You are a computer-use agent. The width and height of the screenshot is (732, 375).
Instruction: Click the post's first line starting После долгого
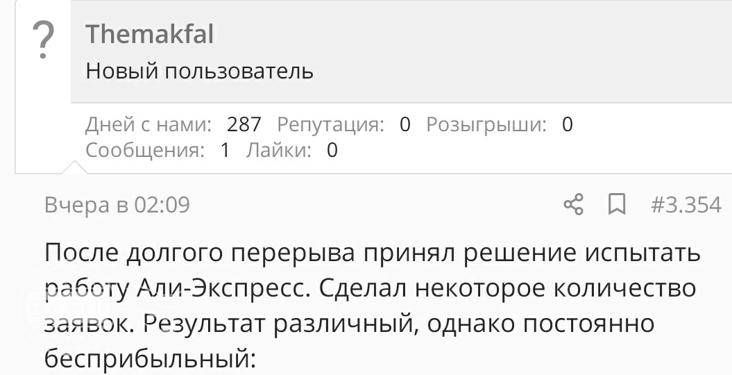[373, 253]
